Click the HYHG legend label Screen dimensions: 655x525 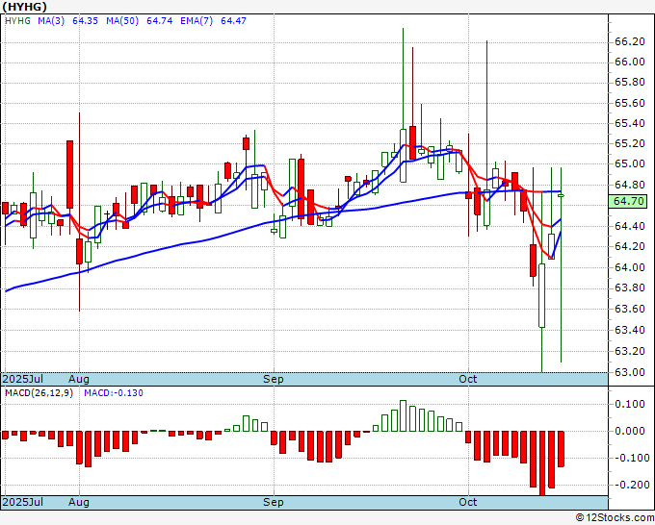[x=17, y=20]
